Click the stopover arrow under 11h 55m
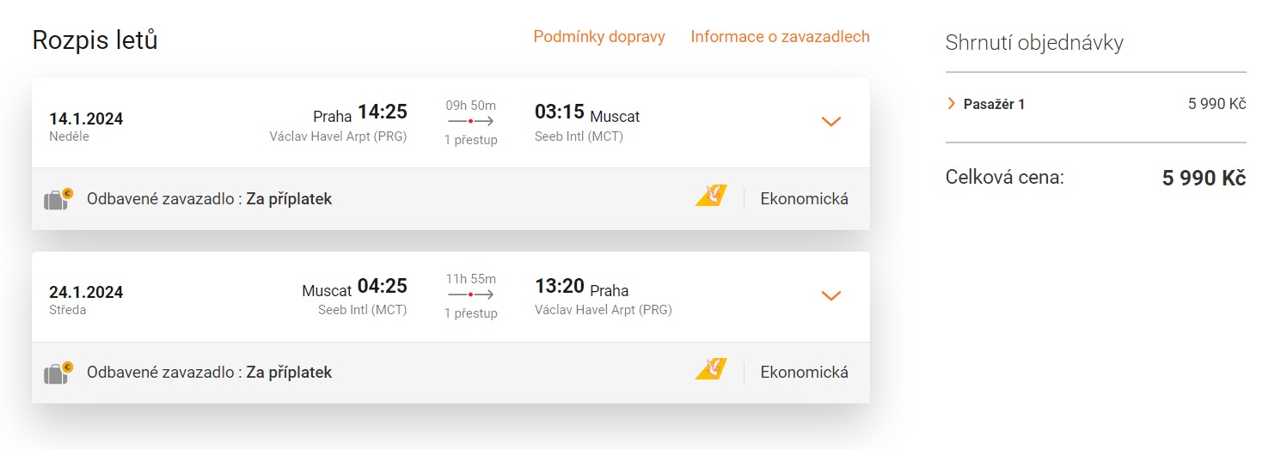The image size is (1287, 449). click(470, 294)
